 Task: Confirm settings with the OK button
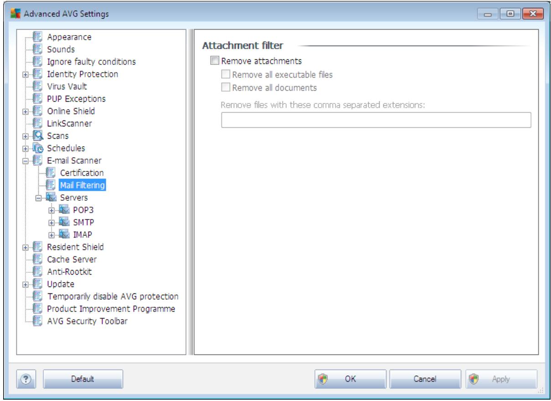tap(350, 379)
